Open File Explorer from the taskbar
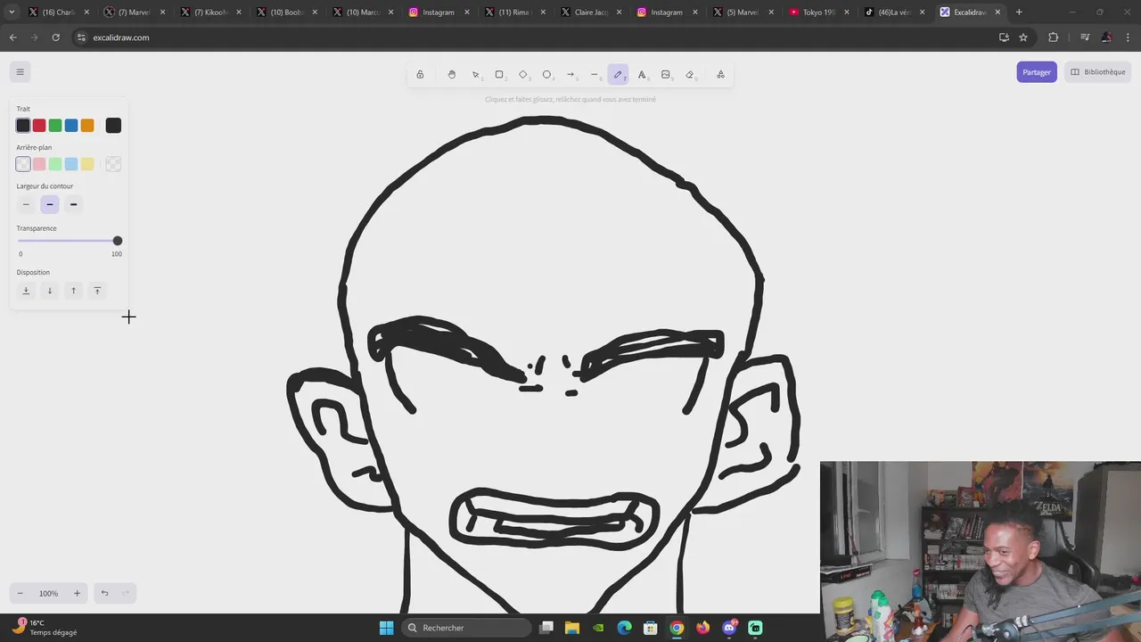The height and width of the screenshot is (642, 1141). pyautogui.click(x=572, y=628)
